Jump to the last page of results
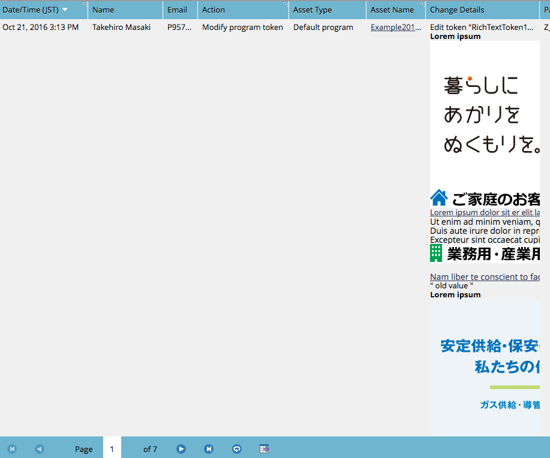Viewport: 550px width, 458px height. (209, 449)
